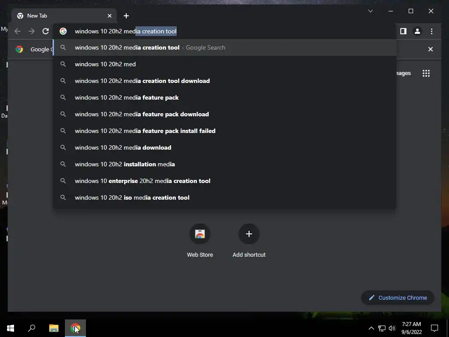The image size is (449, 337).
Task: Choose suggestion 'windows 10 20h2 media feature pack'
Action: point(225,97)
